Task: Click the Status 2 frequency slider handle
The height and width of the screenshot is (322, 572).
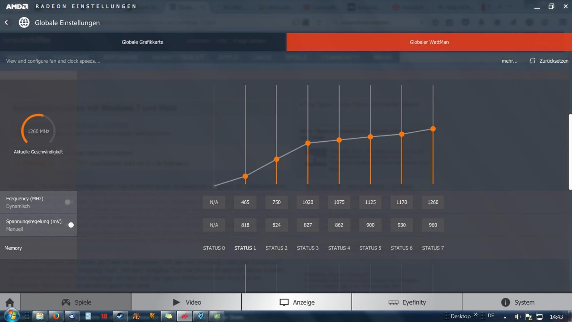Action: (x=276, y=159)
